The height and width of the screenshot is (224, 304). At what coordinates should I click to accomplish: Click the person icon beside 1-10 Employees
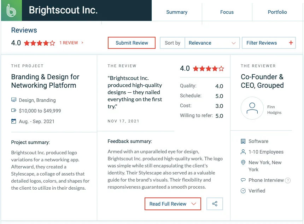pyautogui.click(x=243, y=152)
